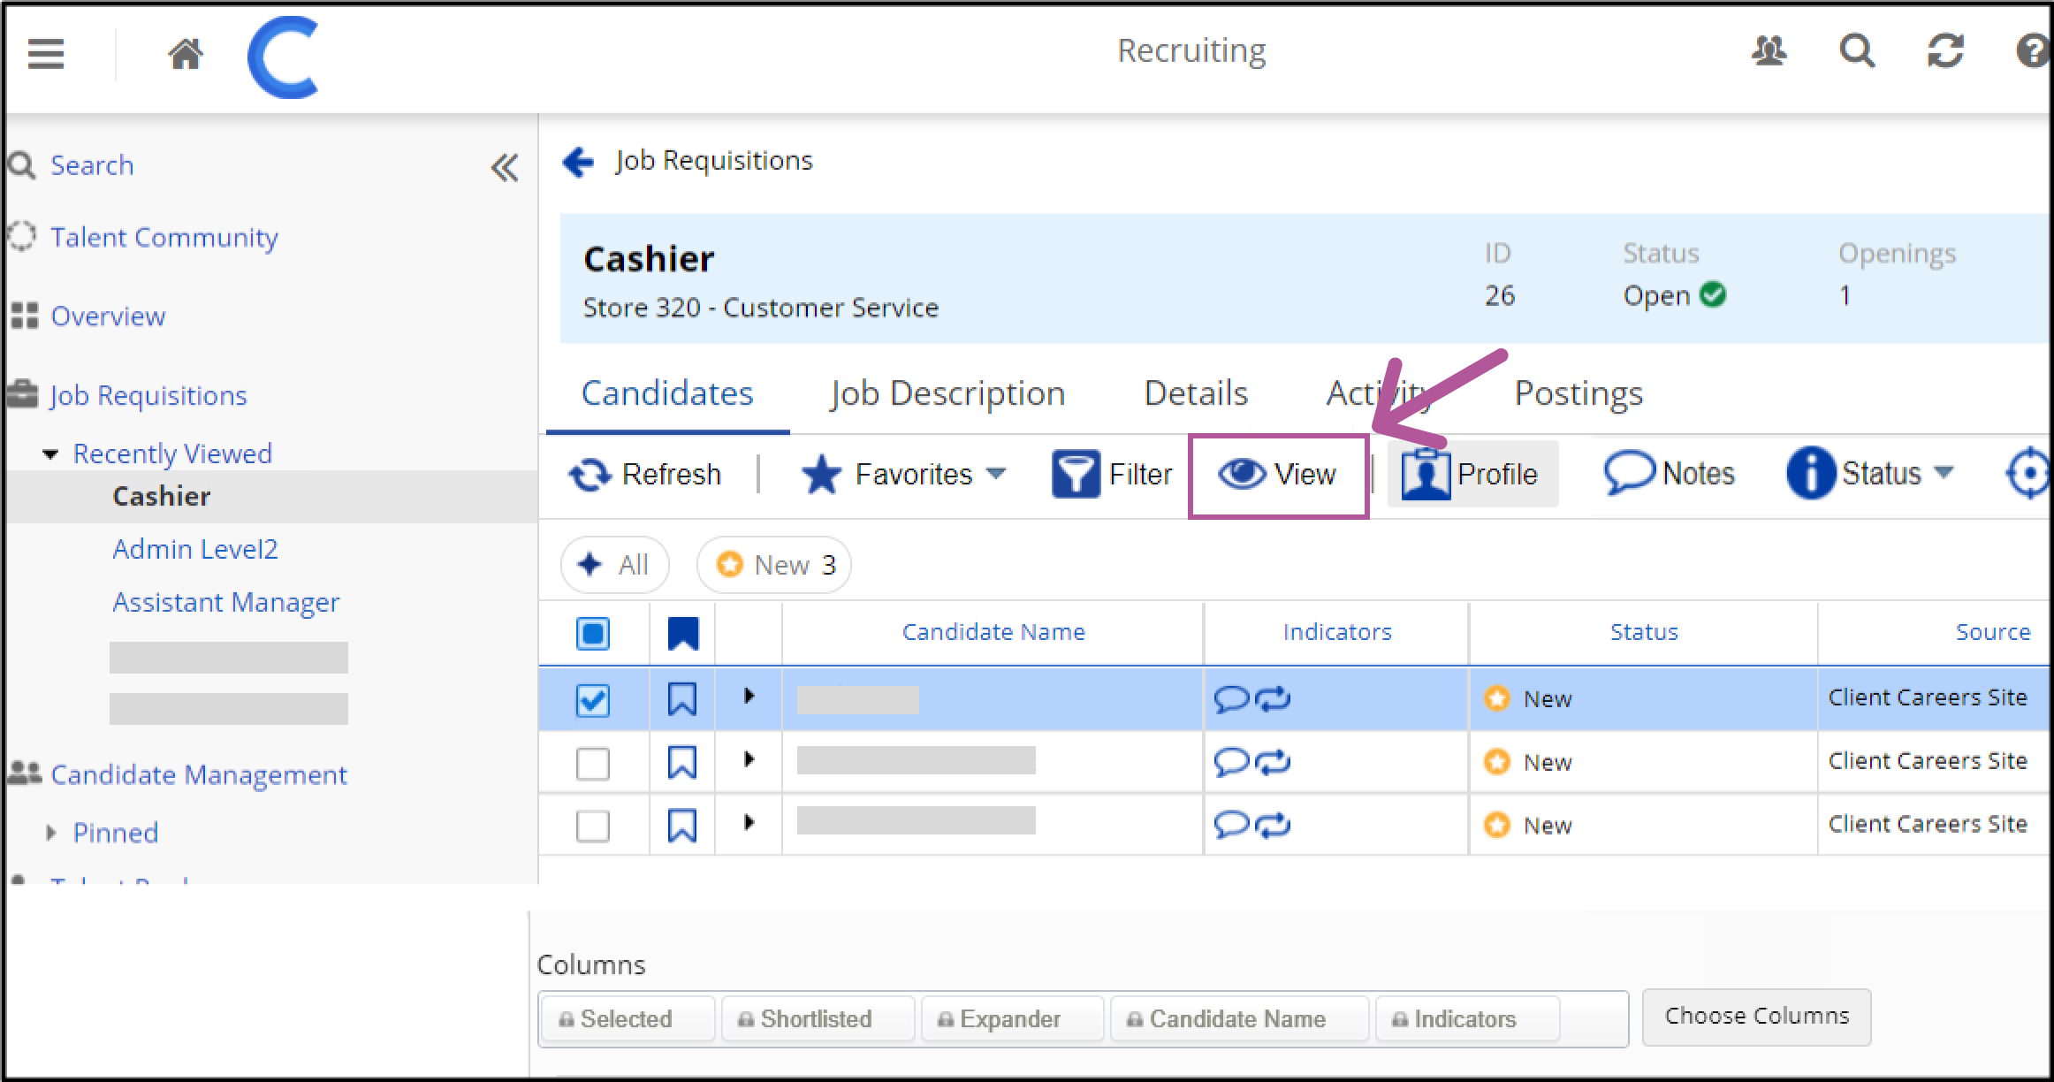
Task: Collapse the left sidebar panel
Action: (x=505, y=167)
